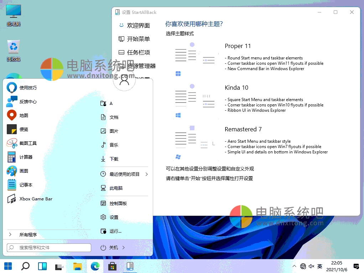Click the network globe tray icon

point(303,266)
